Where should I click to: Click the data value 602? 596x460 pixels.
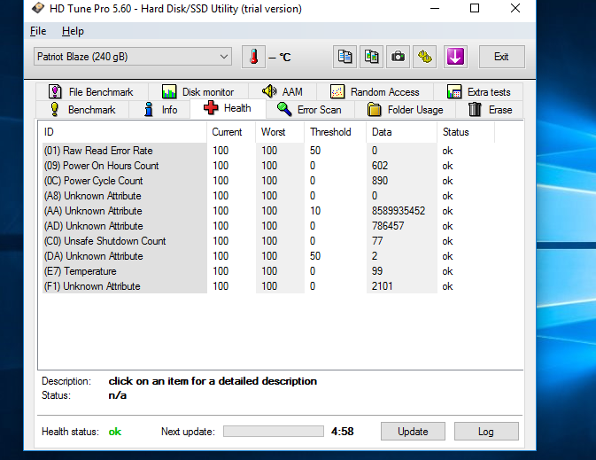[380, 166]
